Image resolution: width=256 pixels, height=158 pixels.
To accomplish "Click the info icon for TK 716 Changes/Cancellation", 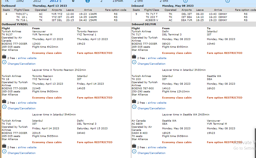I will click(4, 152).
